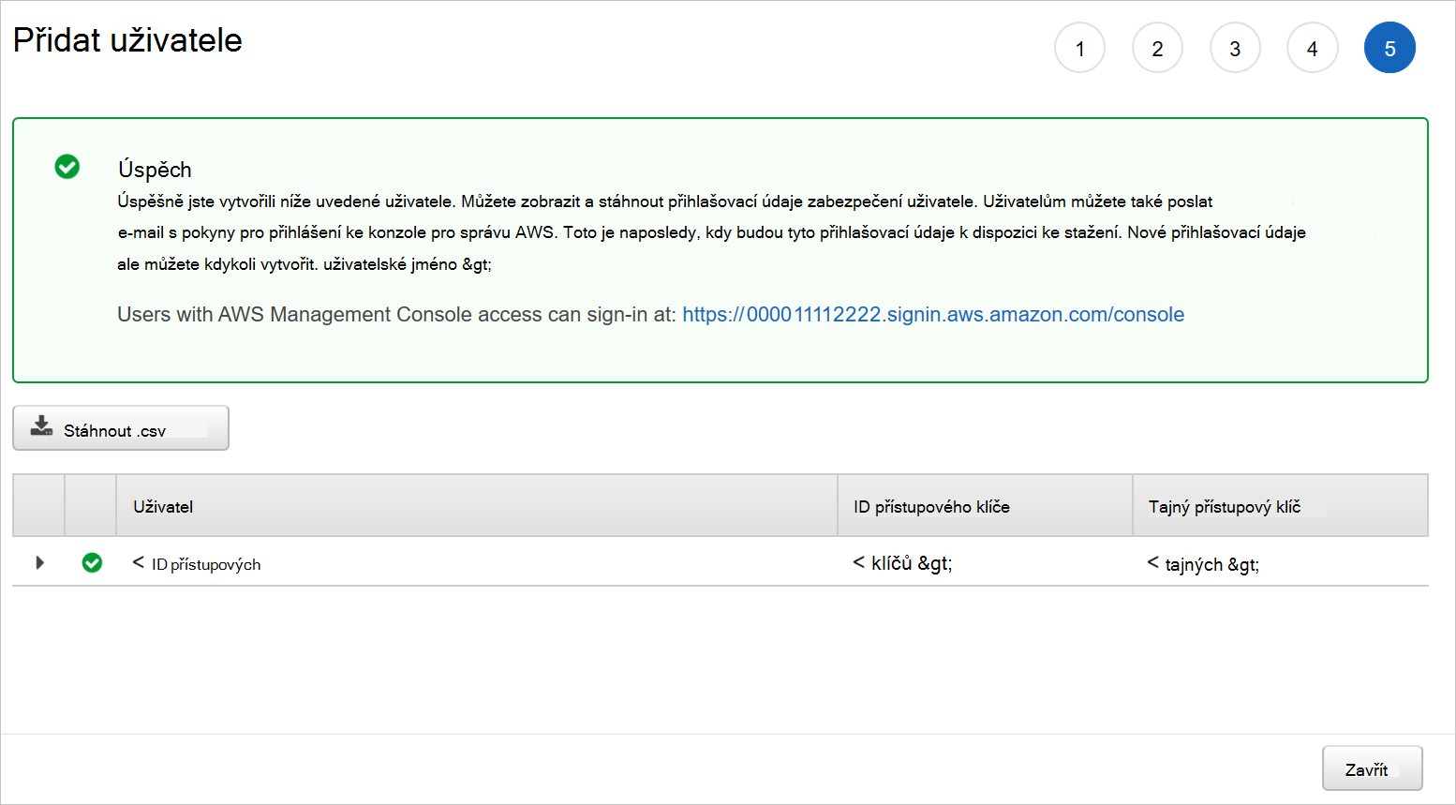Click the Úspěch heading text
The height and width of the screenshot is (805, 1456).
tap(155, 170)
